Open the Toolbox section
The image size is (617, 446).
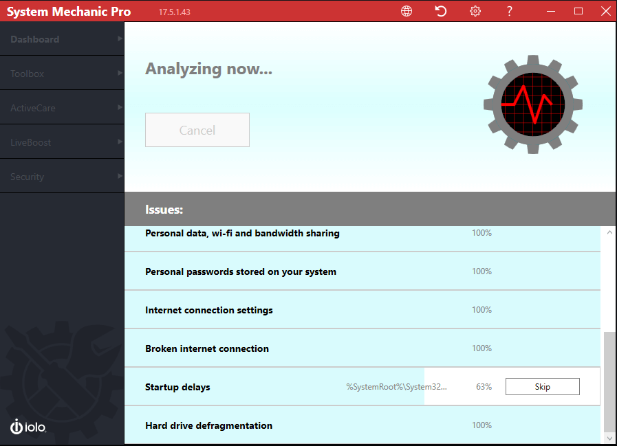62,73
